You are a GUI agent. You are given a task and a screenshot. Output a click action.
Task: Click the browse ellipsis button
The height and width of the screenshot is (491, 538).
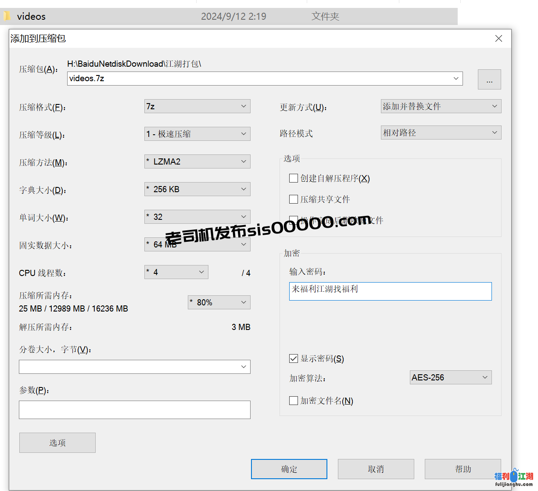click(x=489, y=79)
